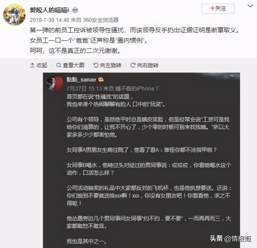This screenshot has width=257, height=248.
Task: Click the 點點_sanae avatar in the screenshot
Action: pyautogui.click(x=55, y=83)
